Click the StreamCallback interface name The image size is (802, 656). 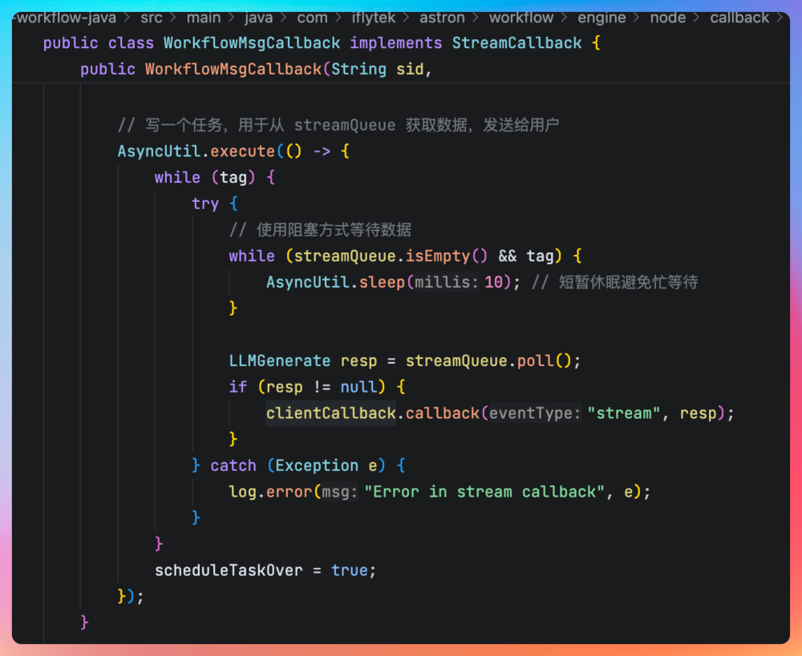516,42
